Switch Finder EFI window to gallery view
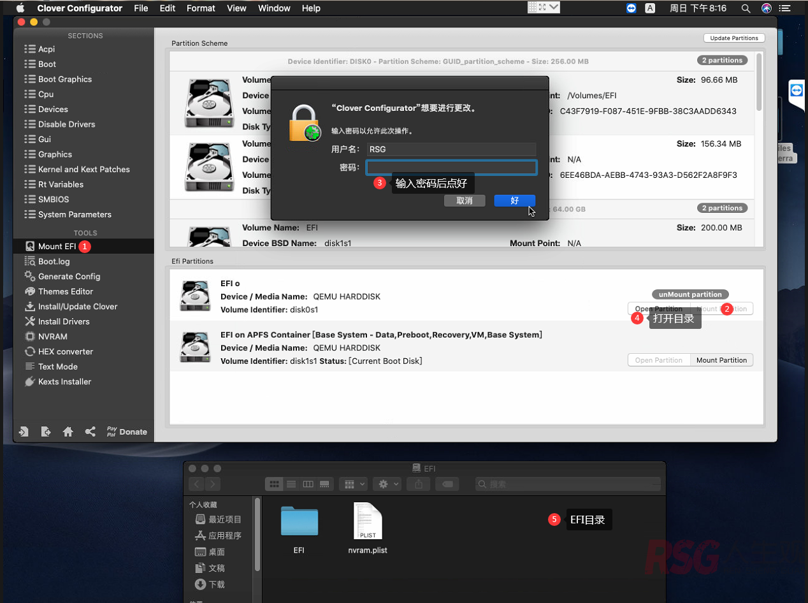Viewport: 808px width, 603px height. click(x=324, y=484)
